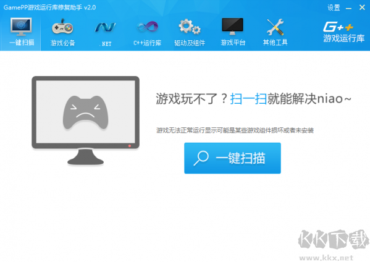This screenshot has height=262, width=370.
Task: Open 设置 in the title bar
Action: tap(334, 7)
